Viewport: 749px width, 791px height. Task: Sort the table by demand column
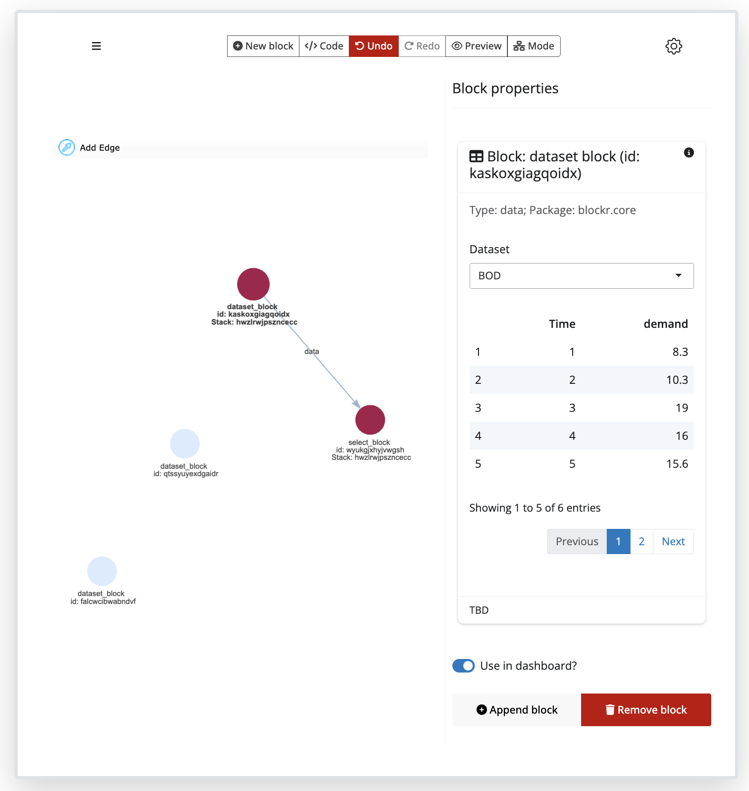click(666, 323)
